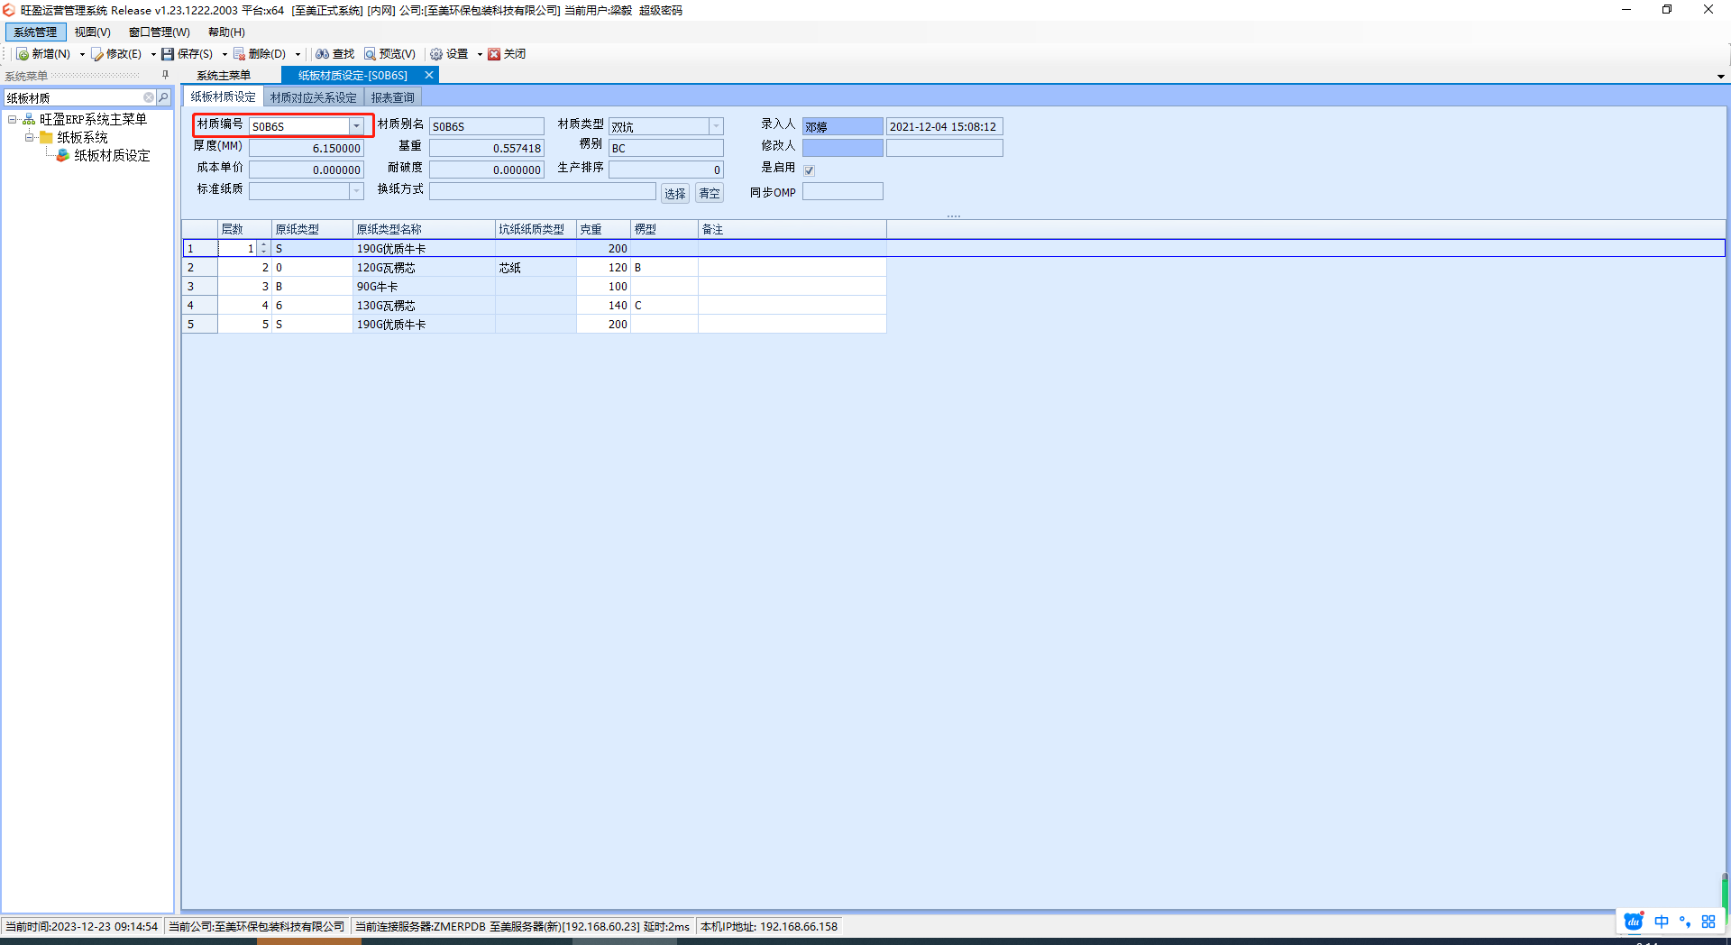1731x945 pixels.
Task: Open the 视图(V) menu
Action: 93,32
